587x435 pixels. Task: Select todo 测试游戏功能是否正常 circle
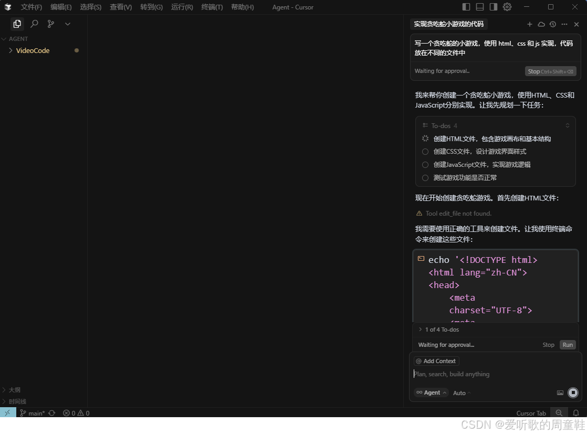(x=425, y=178)
